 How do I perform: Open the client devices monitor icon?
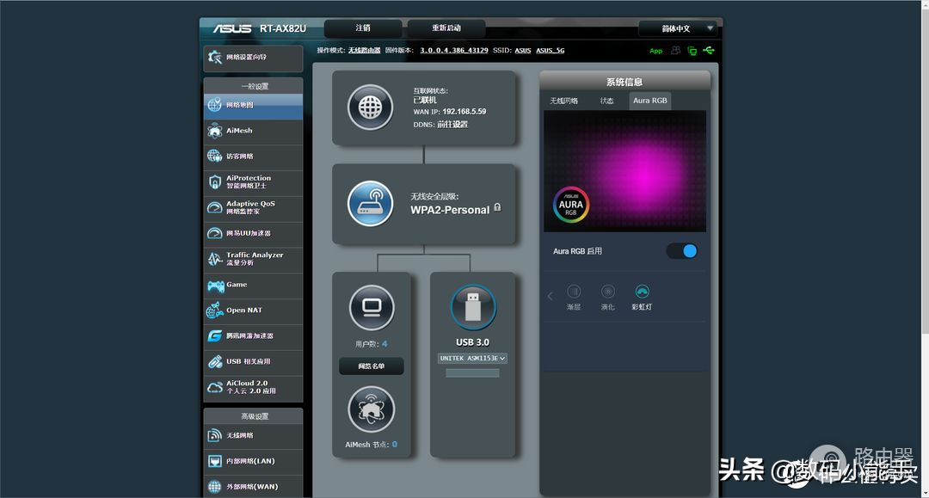[372, 307]
